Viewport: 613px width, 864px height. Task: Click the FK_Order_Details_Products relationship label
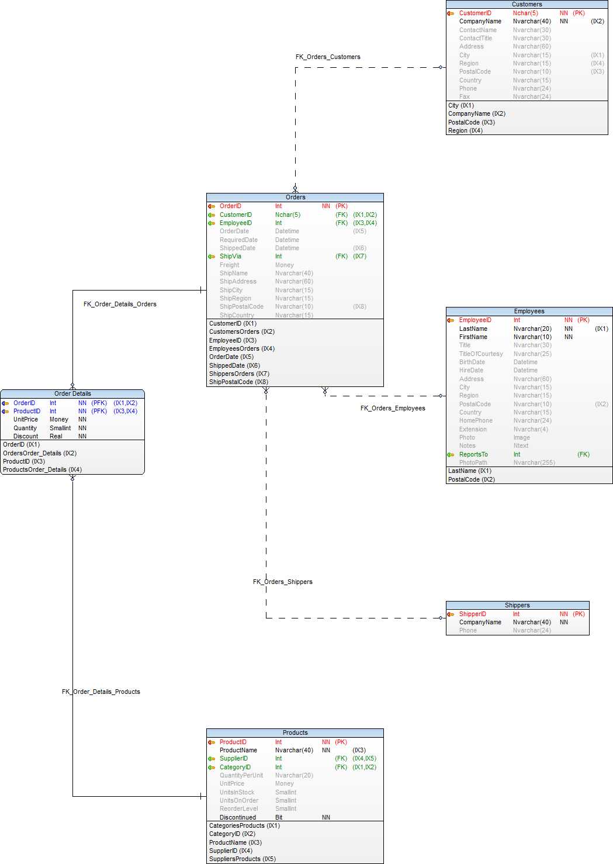pyautogui.click(x=101, y=691)
